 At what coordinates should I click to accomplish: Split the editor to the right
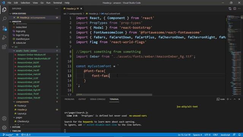pos(235,8)
